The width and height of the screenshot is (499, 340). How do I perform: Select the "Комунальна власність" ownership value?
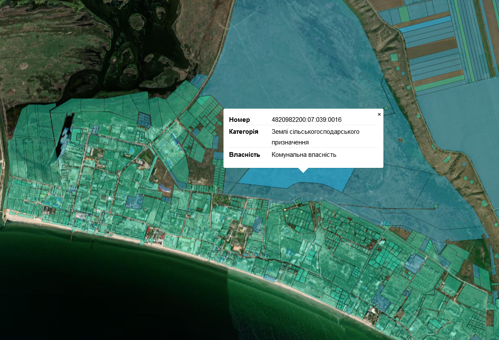point(304,155)
